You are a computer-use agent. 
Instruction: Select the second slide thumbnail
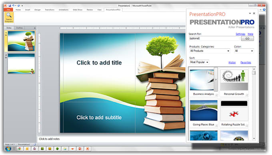pyautogui.click(x=21, y=64)
